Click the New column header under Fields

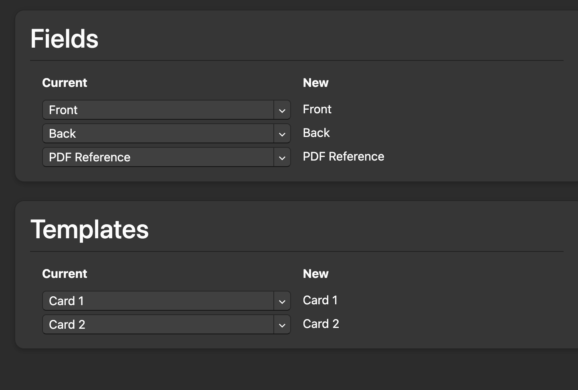coord(316,83)
